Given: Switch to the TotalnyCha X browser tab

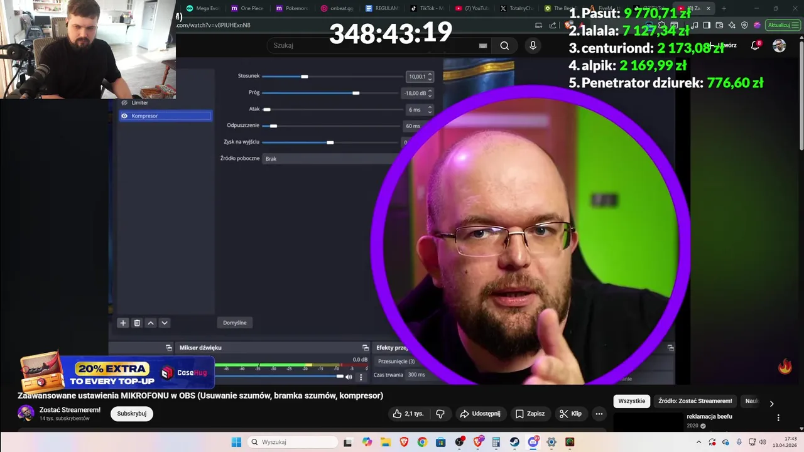Looking at the screenshot, I should point(517,8).
